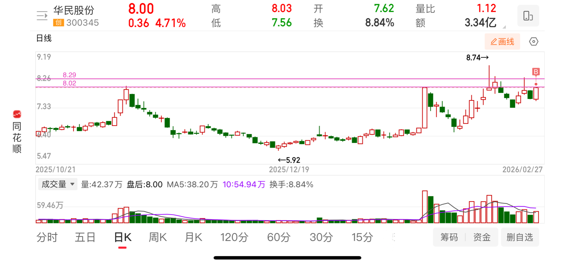The width and height of the screenshot is (575, 265).
Task: Tap the middle date 2025/12/19
Action: tap(289, 169)
